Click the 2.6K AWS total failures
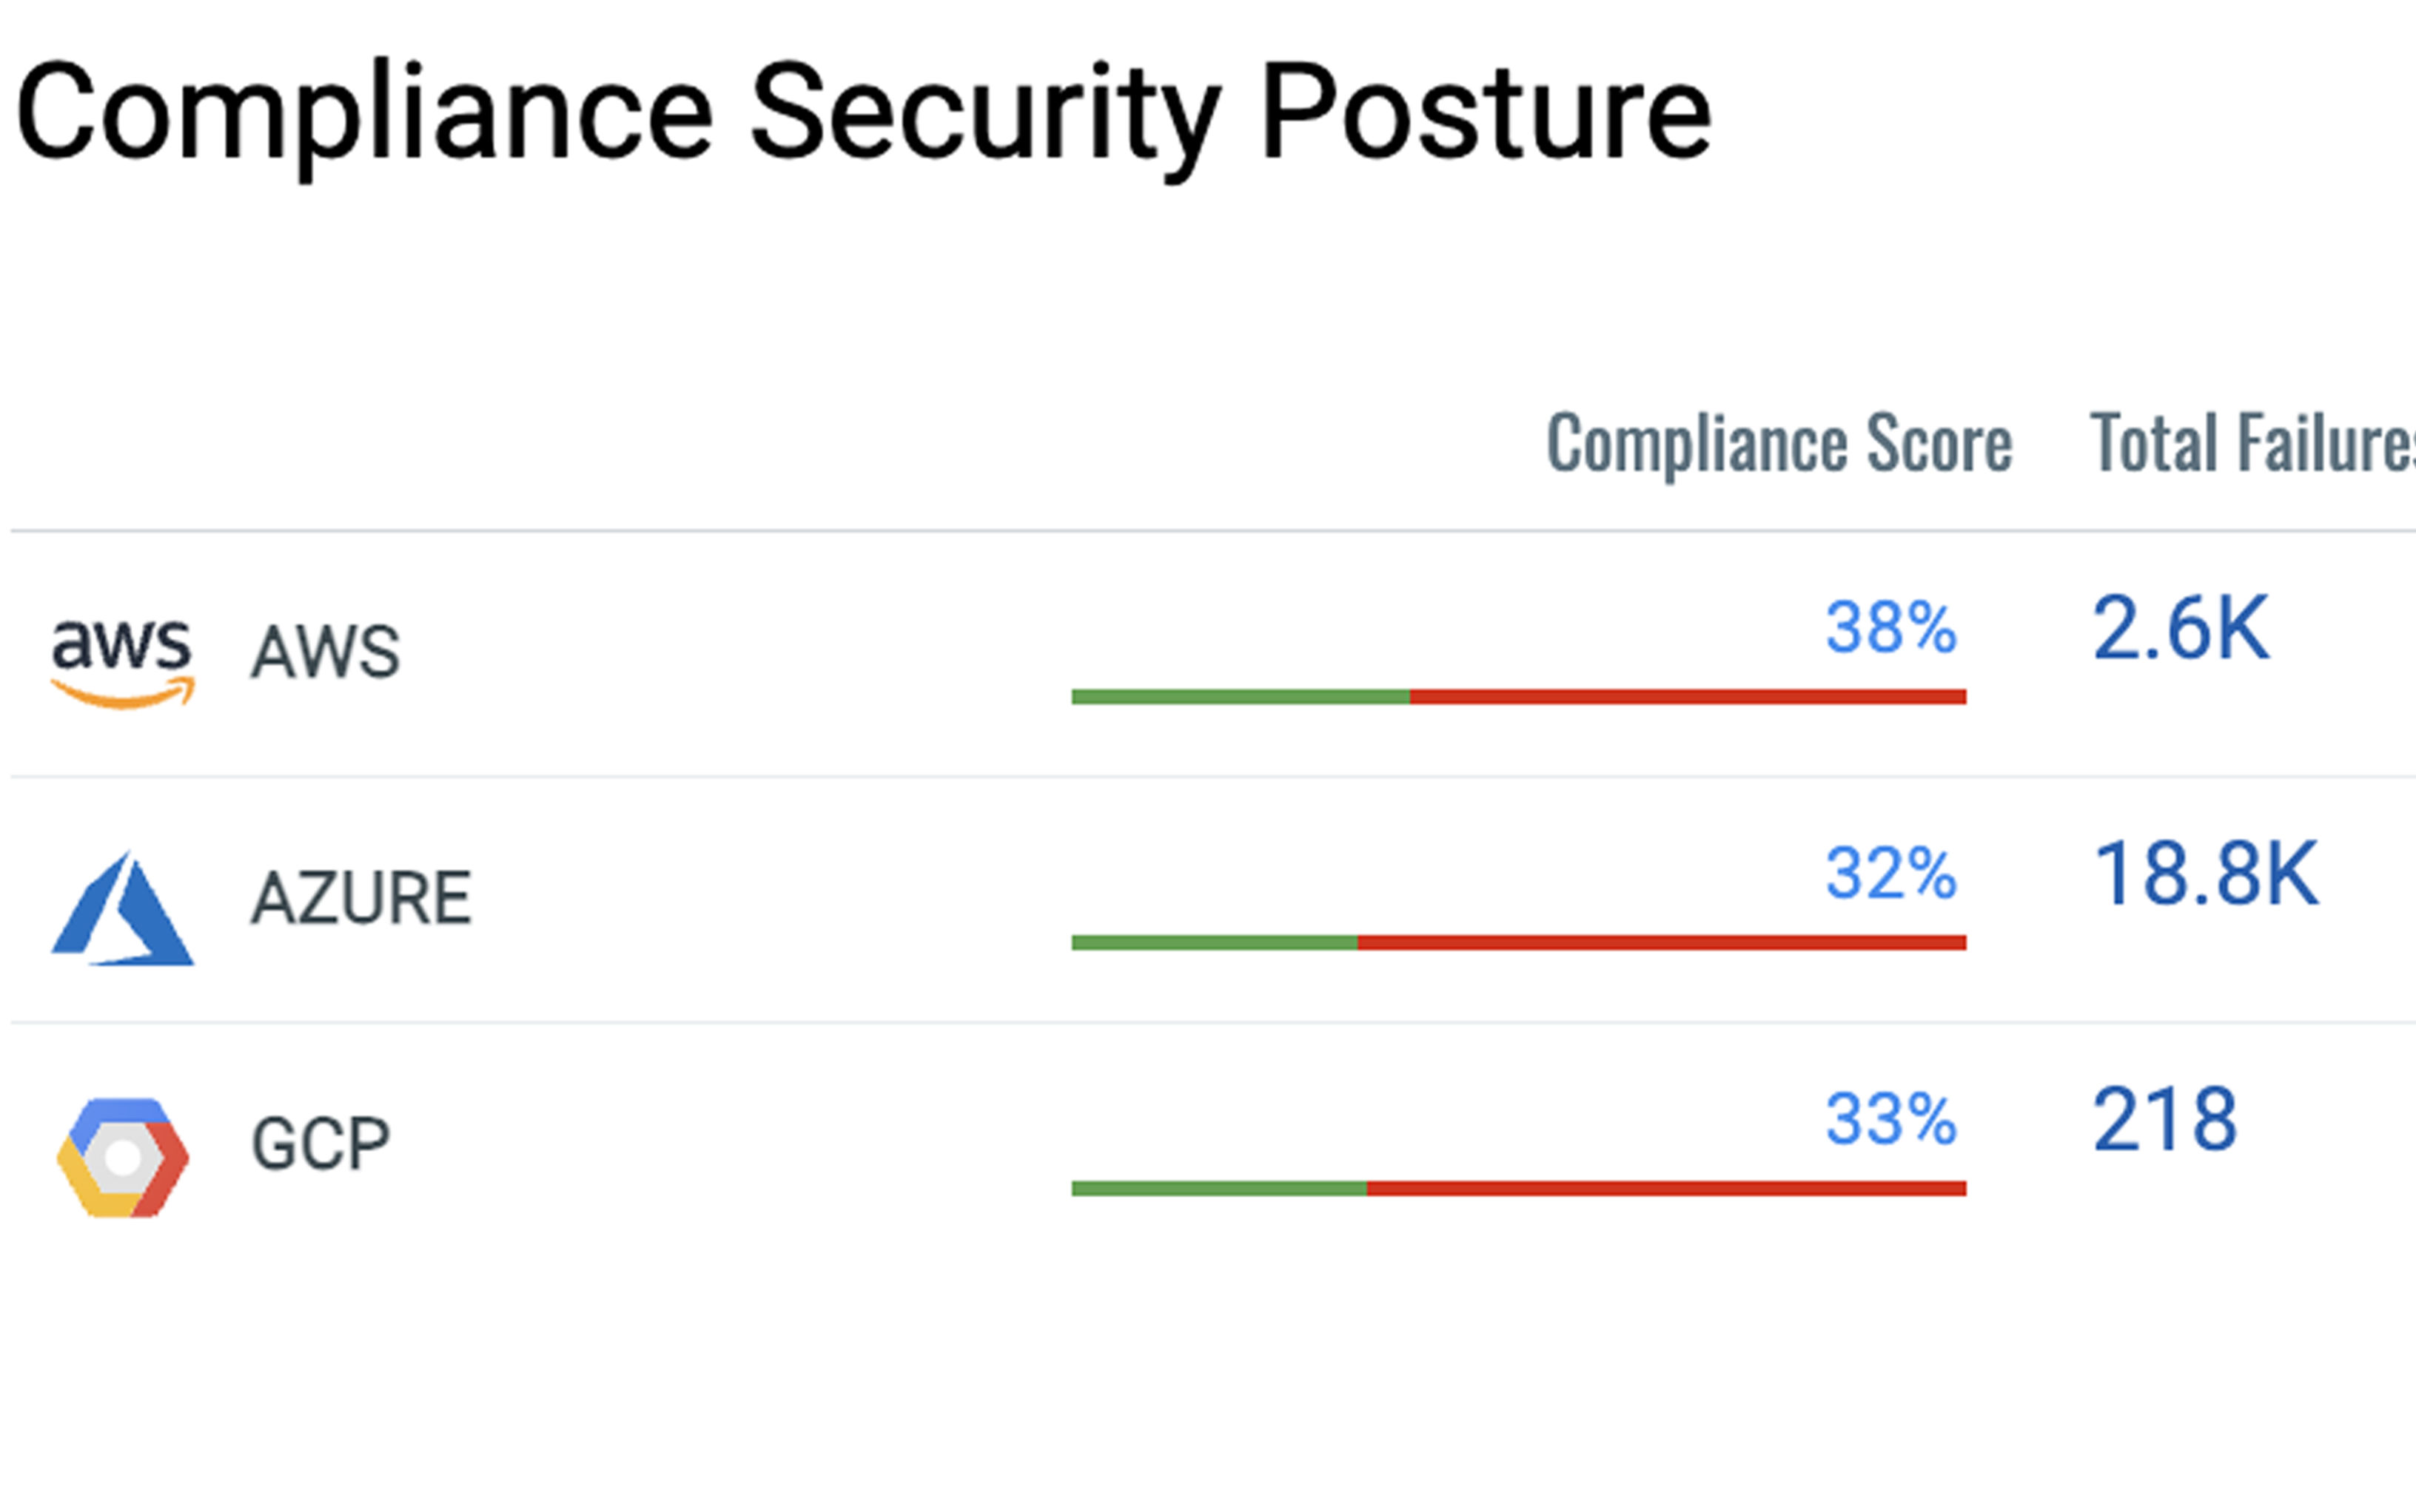 [2180, 628]
